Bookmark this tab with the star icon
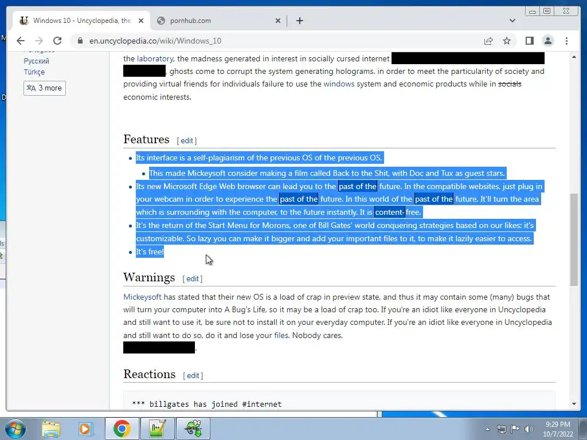 pos(507,41)
